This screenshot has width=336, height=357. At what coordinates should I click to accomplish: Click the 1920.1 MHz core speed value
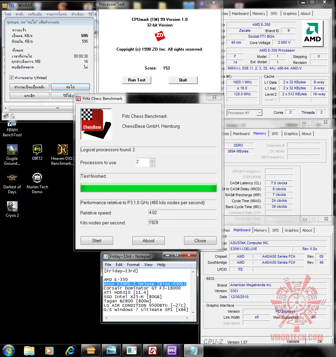pos(242,82)
